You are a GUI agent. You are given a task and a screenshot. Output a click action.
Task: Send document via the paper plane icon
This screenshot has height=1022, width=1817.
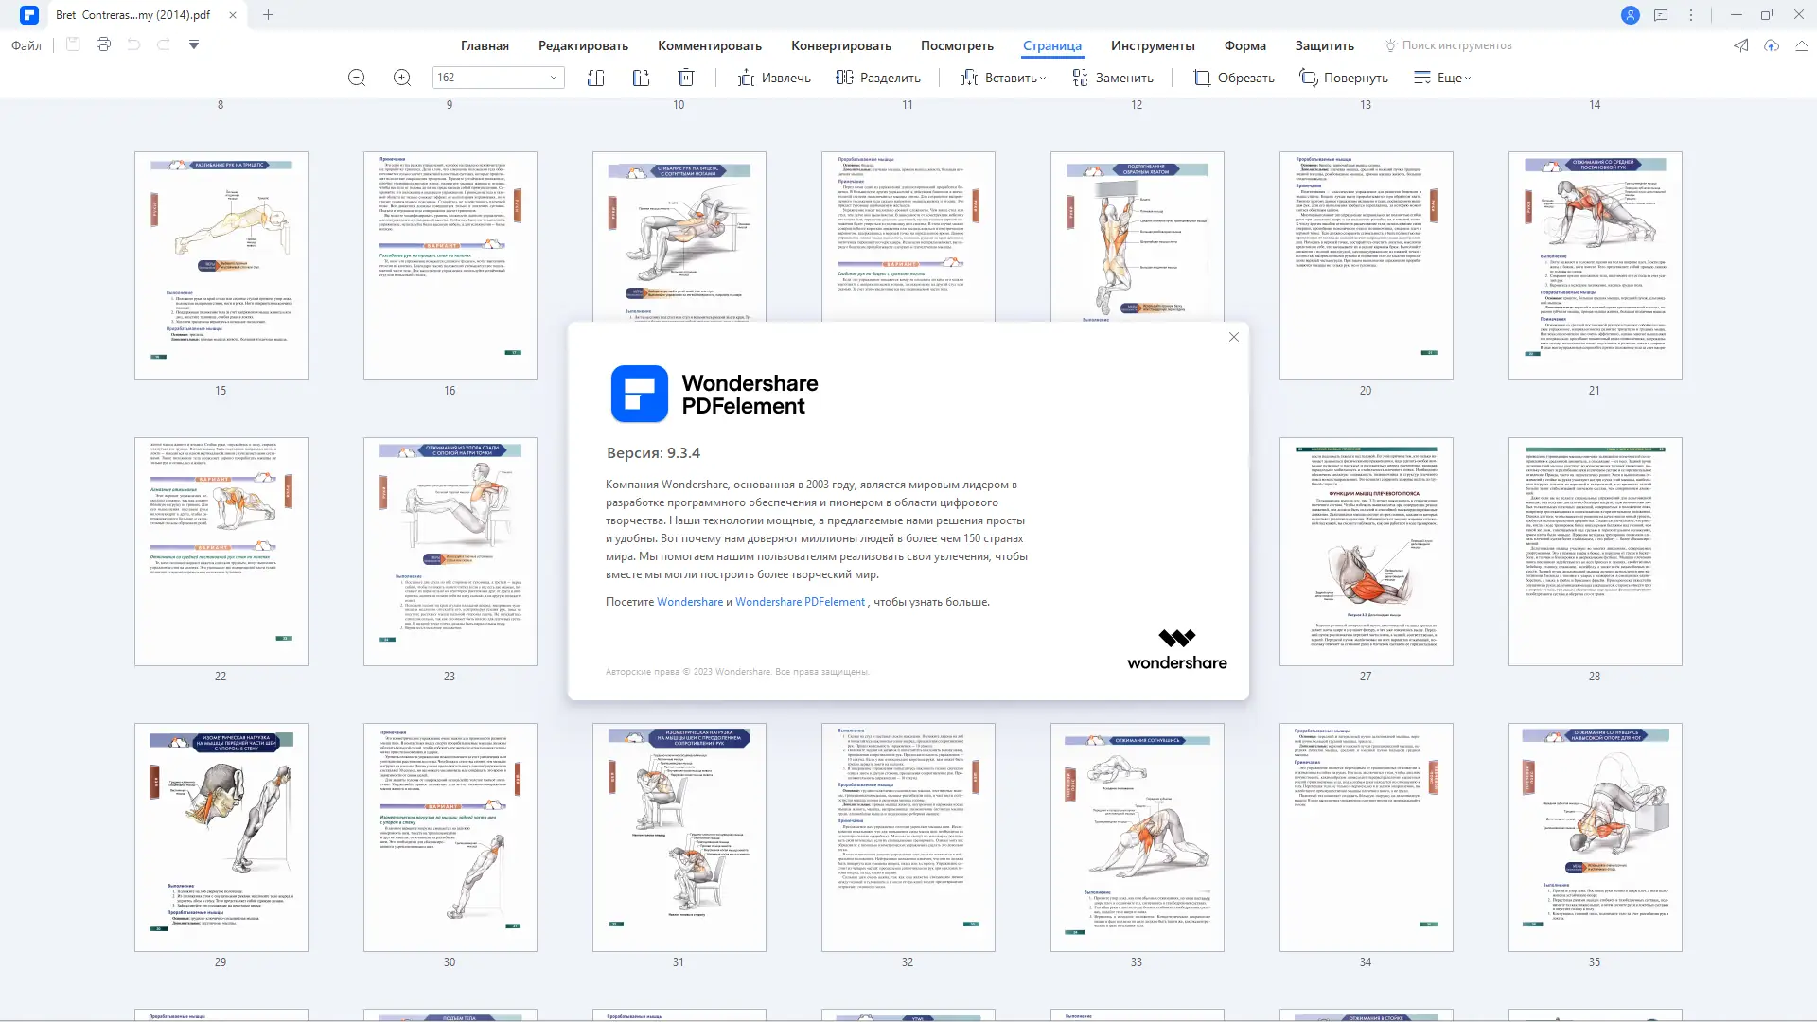[1740, 44]
